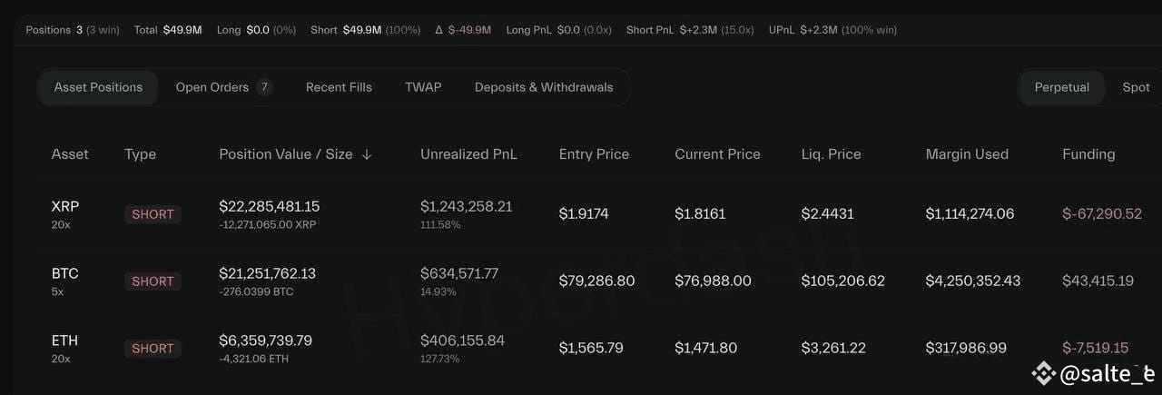Viewport: 1162px width, 395px height.
Task: Click the BTC SHORT badge
Action: (x=153, y=281)
